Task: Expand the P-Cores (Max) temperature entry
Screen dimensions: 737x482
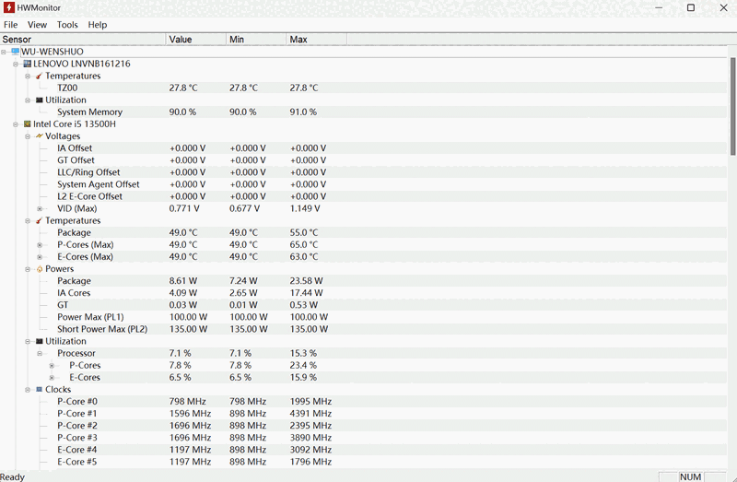Action: coord(40,244)
